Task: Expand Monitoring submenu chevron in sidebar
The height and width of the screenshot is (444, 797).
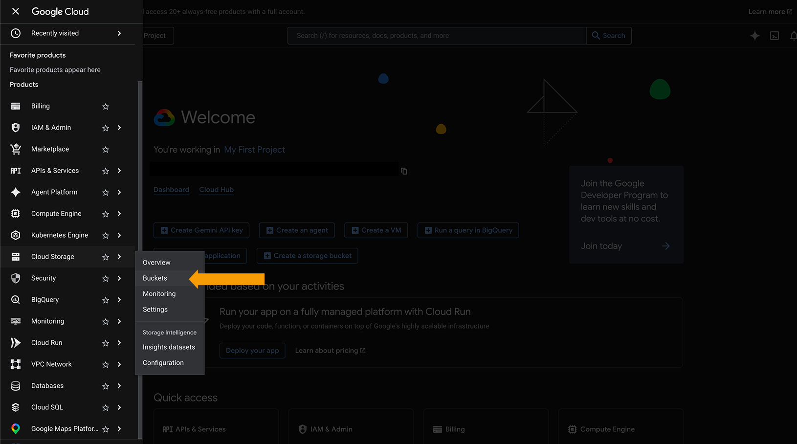Action: [x=119, y=321]
